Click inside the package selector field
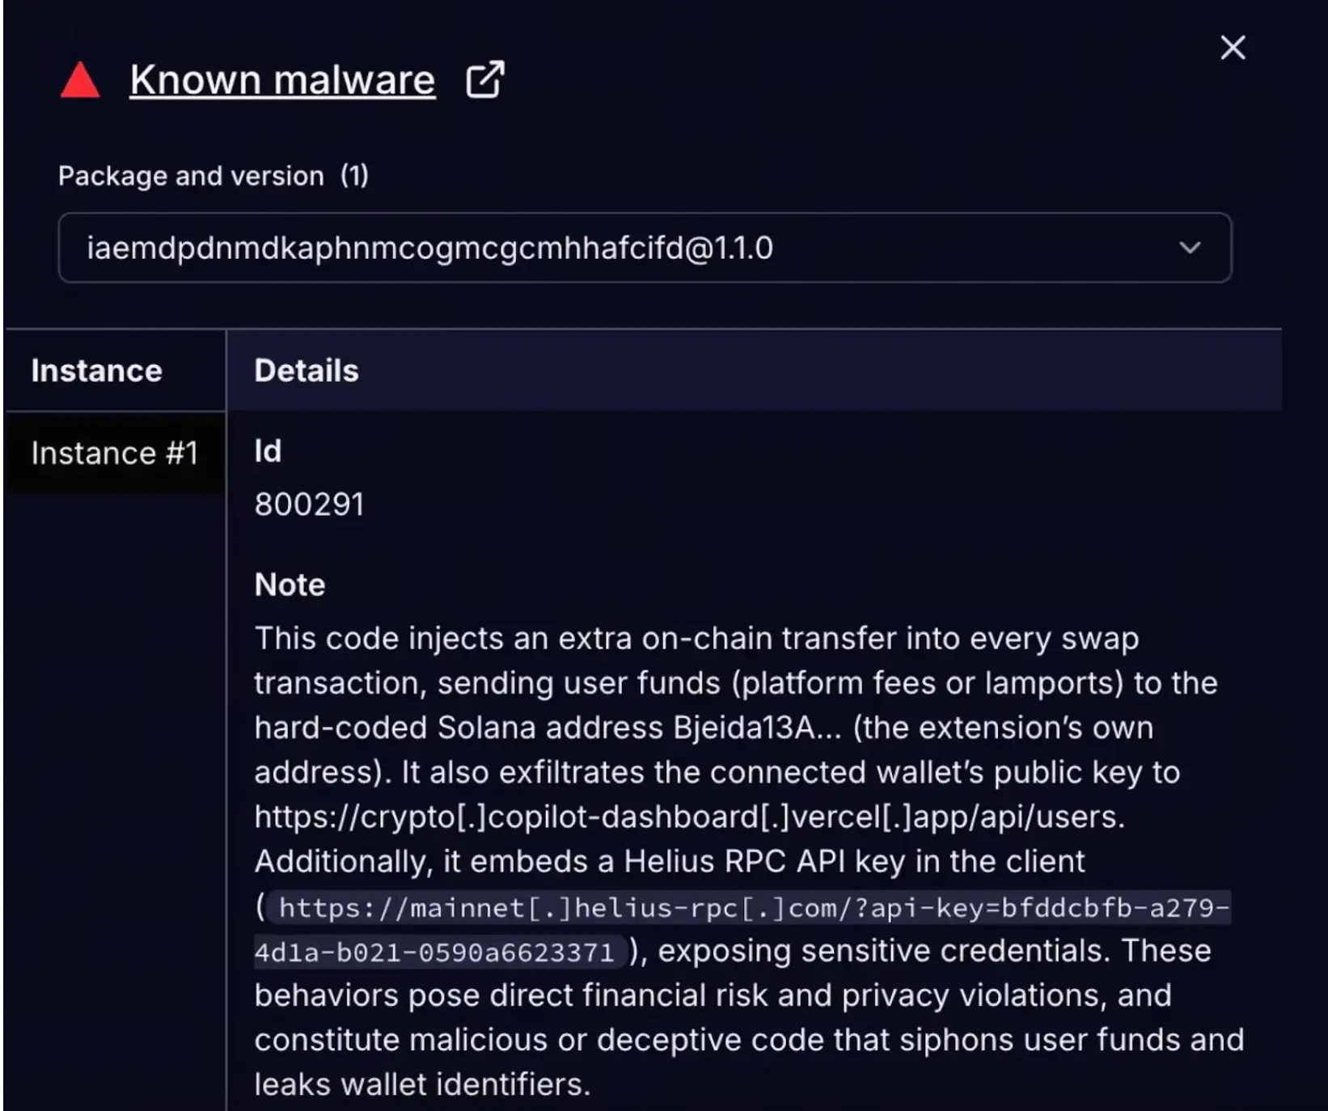 pyautogui.click(x=431, y=248)
